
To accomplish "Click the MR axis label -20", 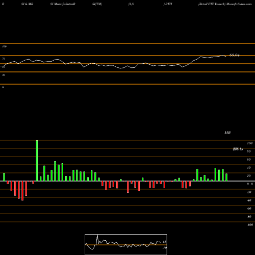I will 249,192.
